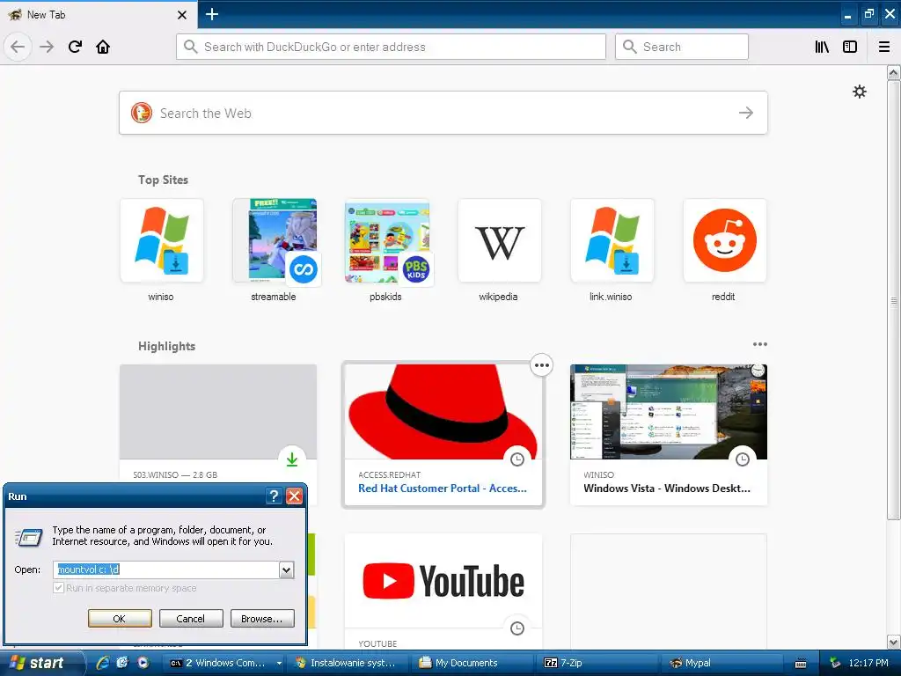Open Red Hat card context menu dots
901x676 pixels.
tap(542, 365)
